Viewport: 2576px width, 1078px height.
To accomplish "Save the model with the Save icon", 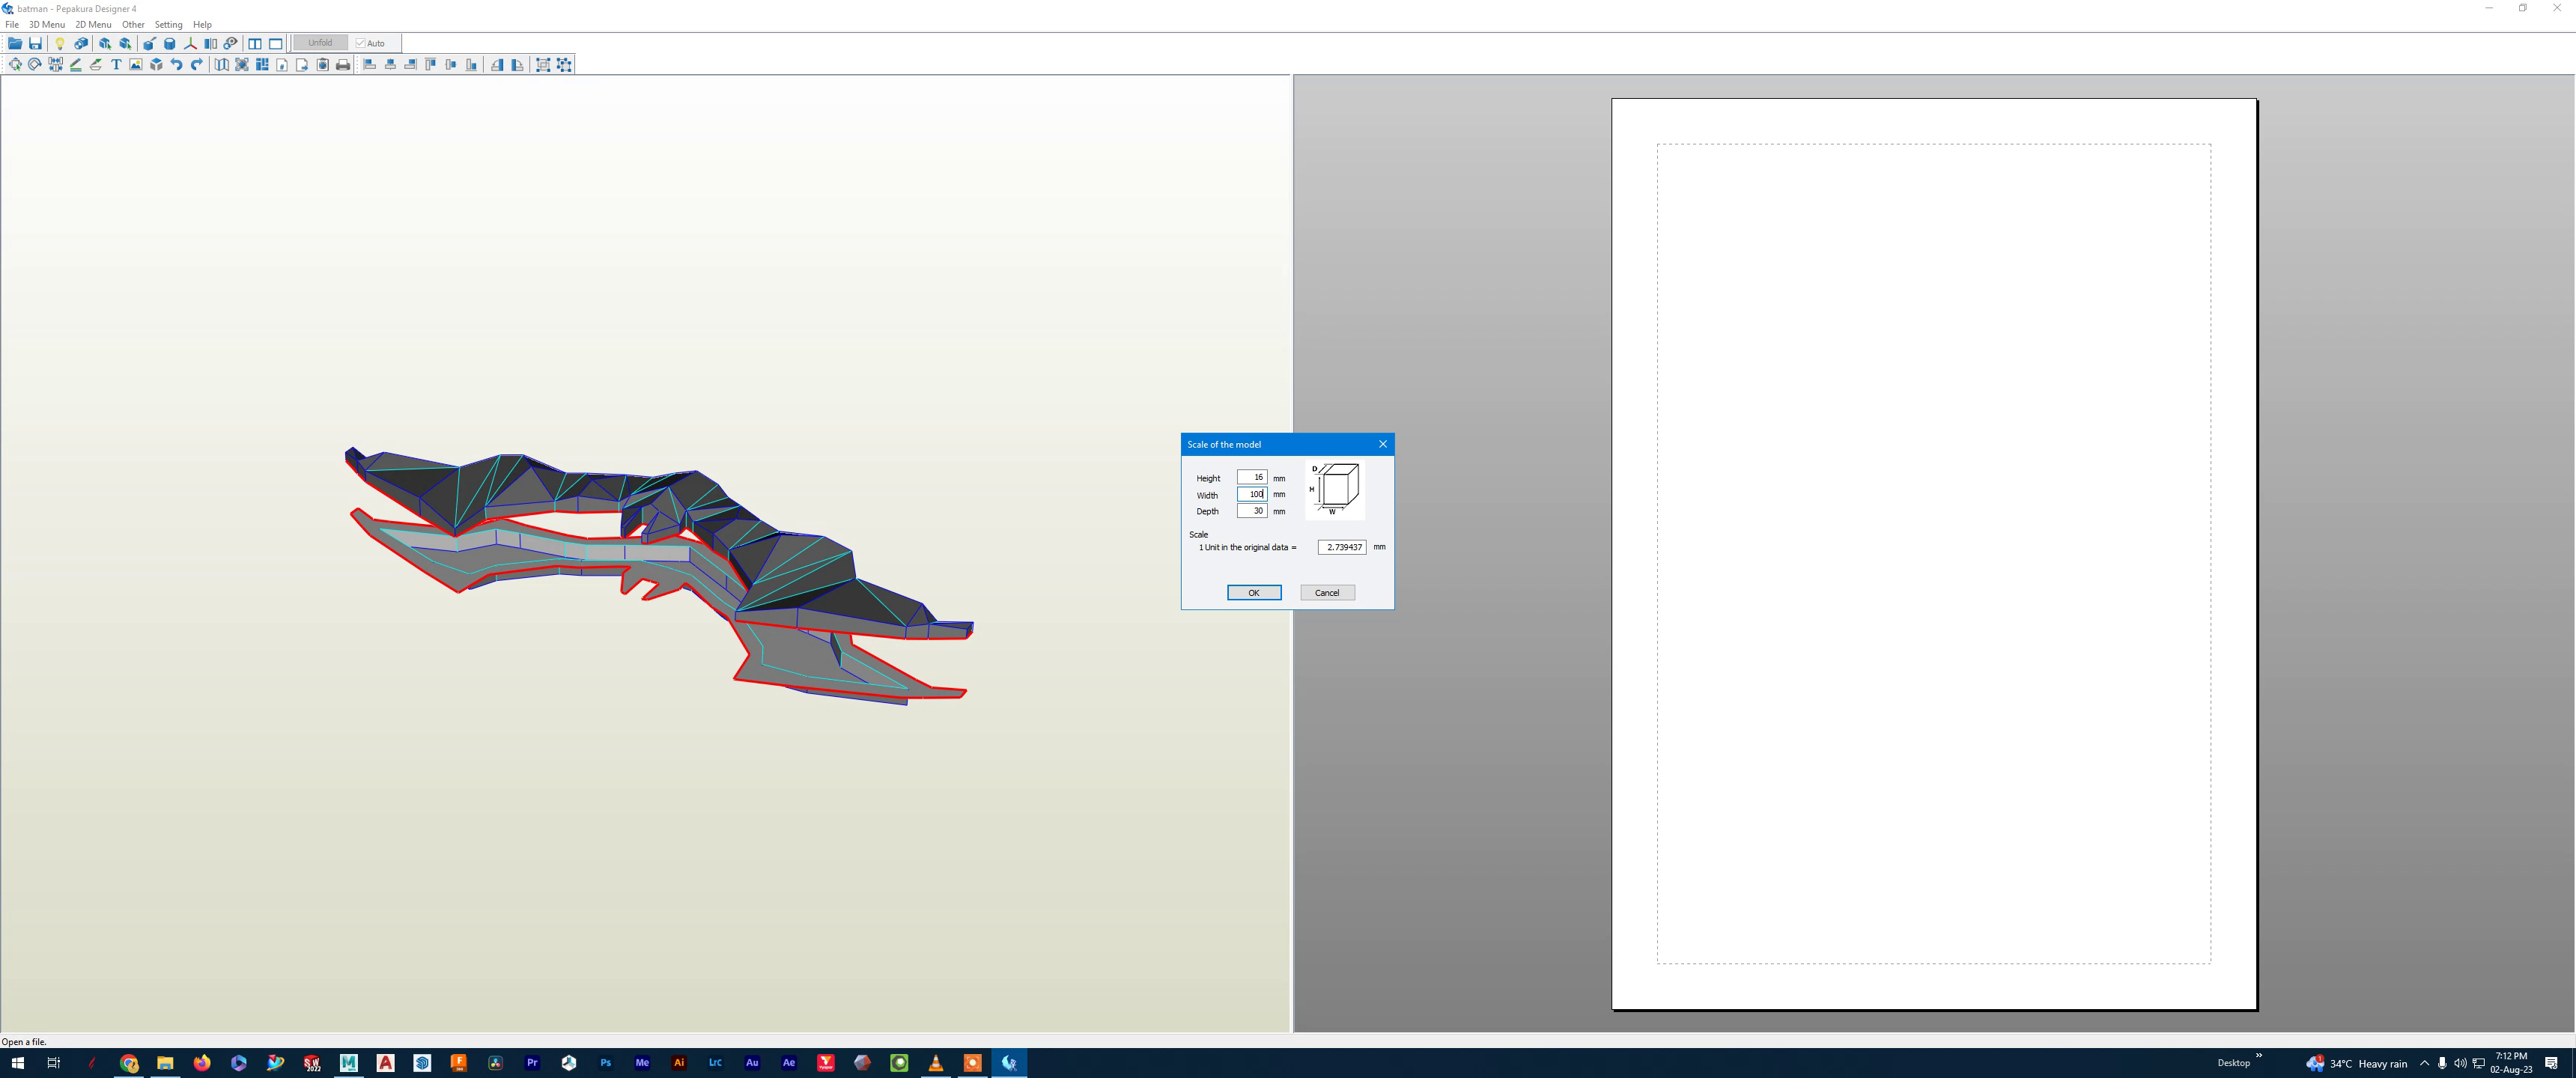I will point(36,43).
